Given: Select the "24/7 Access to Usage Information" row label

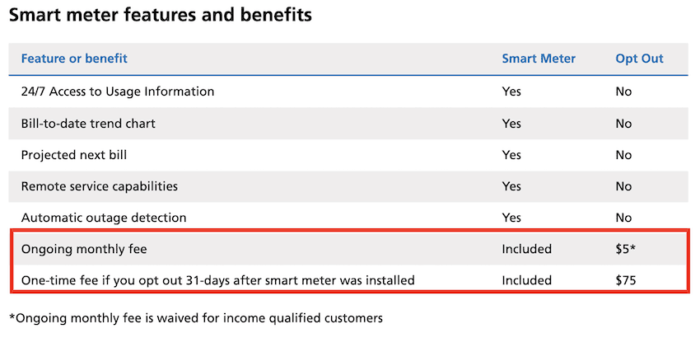Looking at the screenshot, I should click(x=118, y=92).
